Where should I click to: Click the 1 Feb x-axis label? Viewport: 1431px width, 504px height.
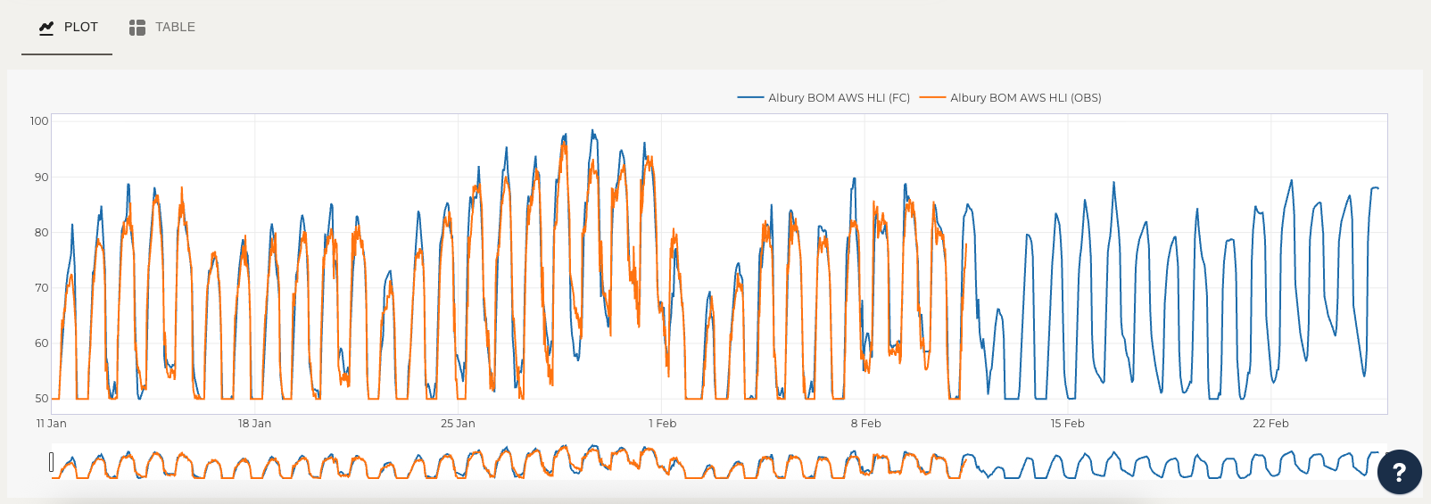point(662,424)
